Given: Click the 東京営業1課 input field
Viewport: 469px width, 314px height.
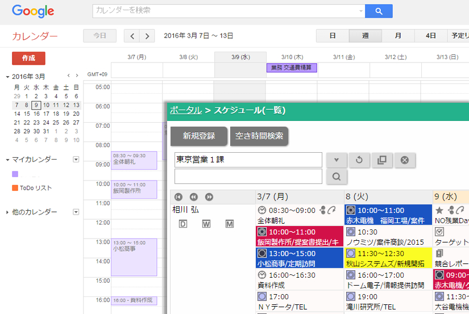Looking at the screenshot, I should click(248, 160).
